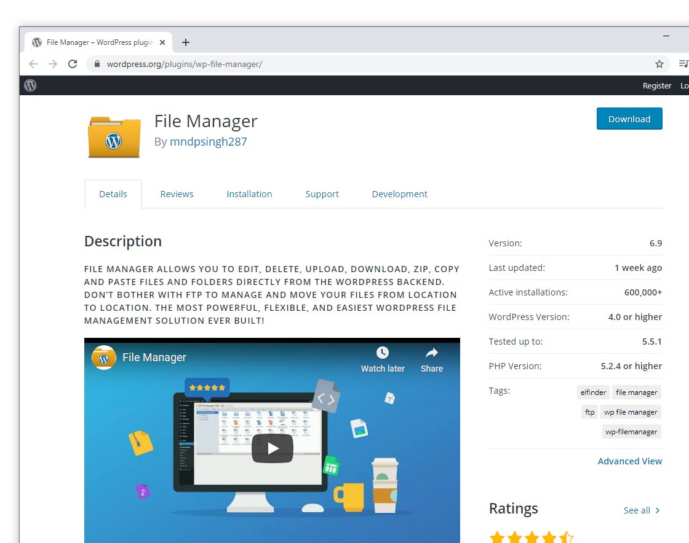The image size is (689, 543).
Task: Click the Last updated value 1 week ago
Action: [638, 268]
